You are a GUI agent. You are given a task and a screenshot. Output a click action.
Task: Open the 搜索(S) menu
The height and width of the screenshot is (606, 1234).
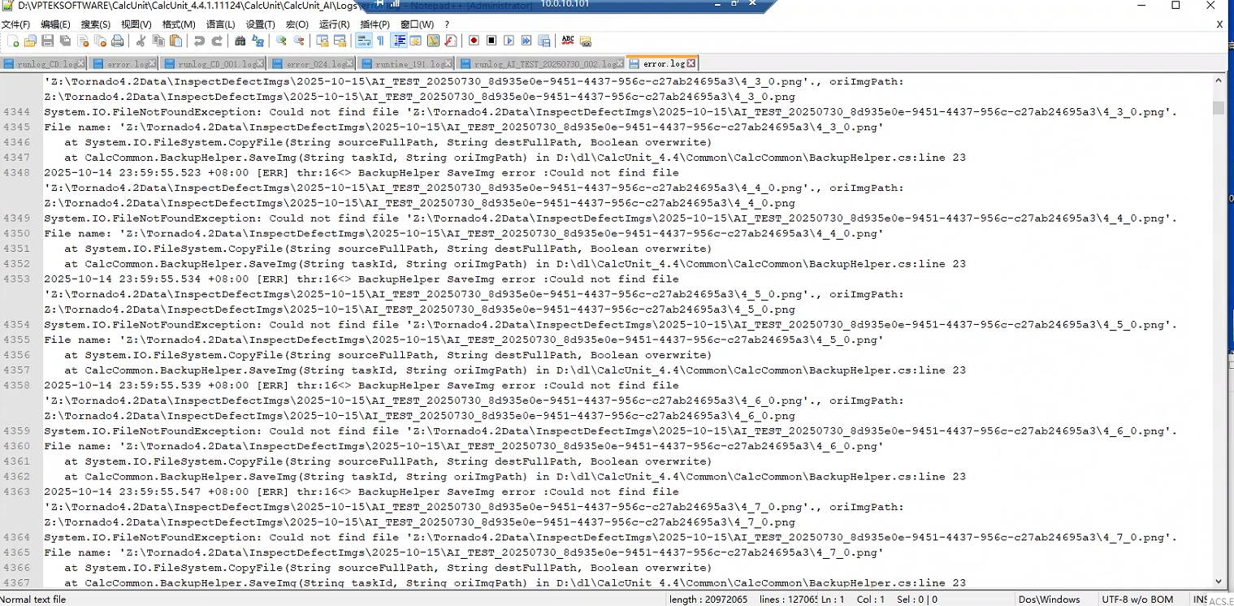click(x=96, y=24)
